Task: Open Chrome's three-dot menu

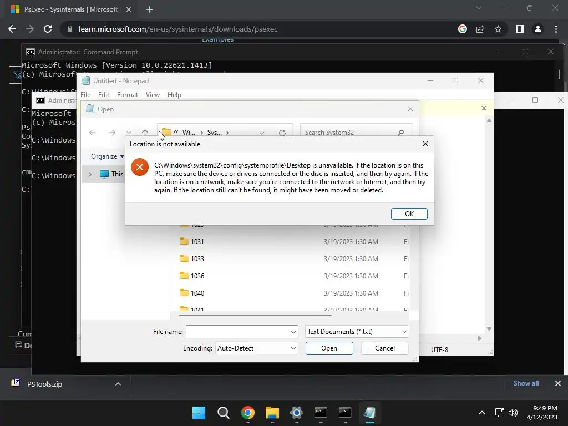Action: click(x=556, y=29)
